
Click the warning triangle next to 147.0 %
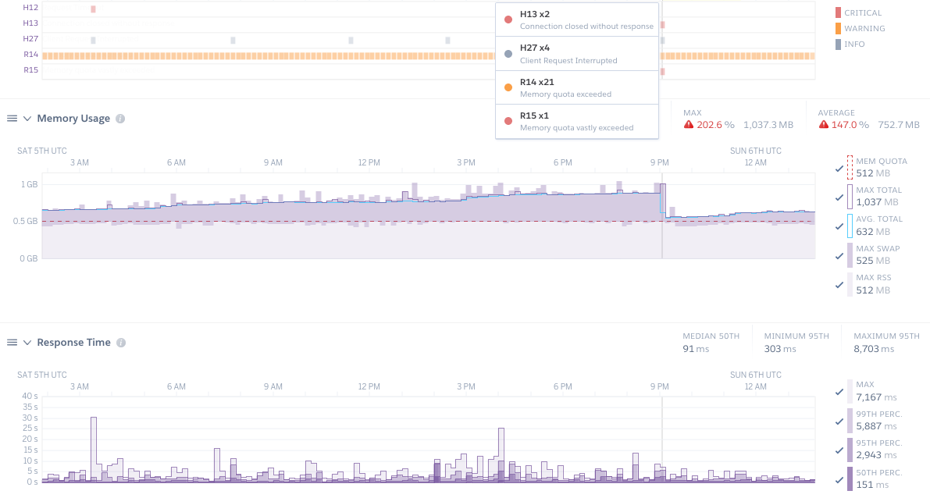pos(823,125)
